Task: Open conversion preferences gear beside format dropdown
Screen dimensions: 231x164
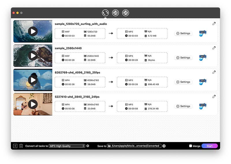Action: point(88,146)
